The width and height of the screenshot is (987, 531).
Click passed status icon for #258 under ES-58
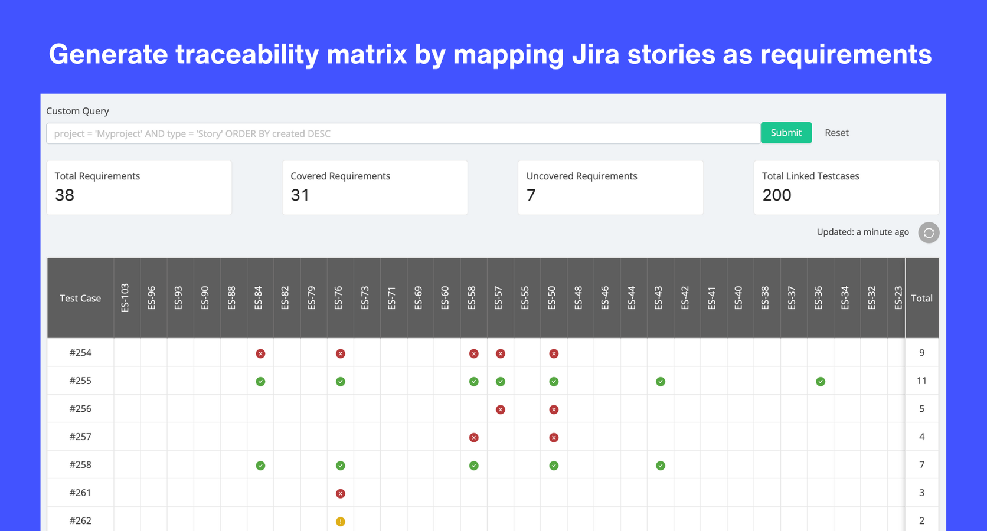tap(473, 466)
